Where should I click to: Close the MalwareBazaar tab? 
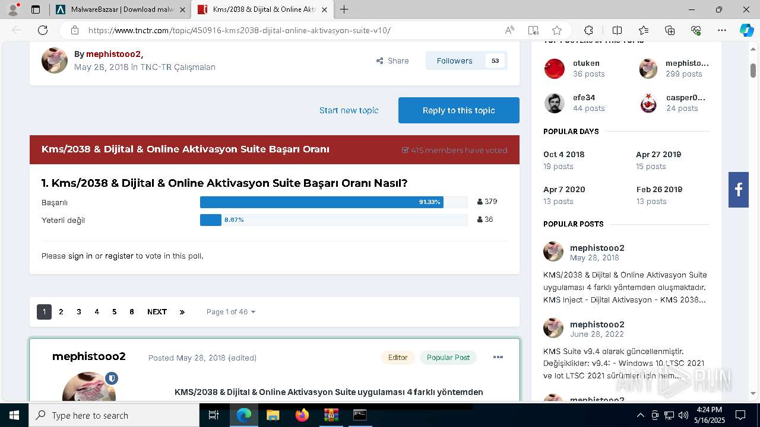coord(182,9)
